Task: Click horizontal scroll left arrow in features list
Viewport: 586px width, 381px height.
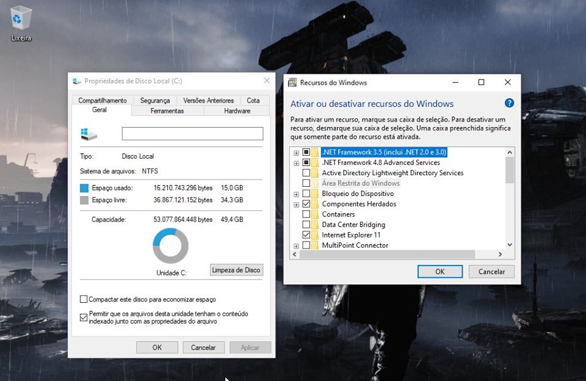Action: pyautogui.click(x=295, y=254)
